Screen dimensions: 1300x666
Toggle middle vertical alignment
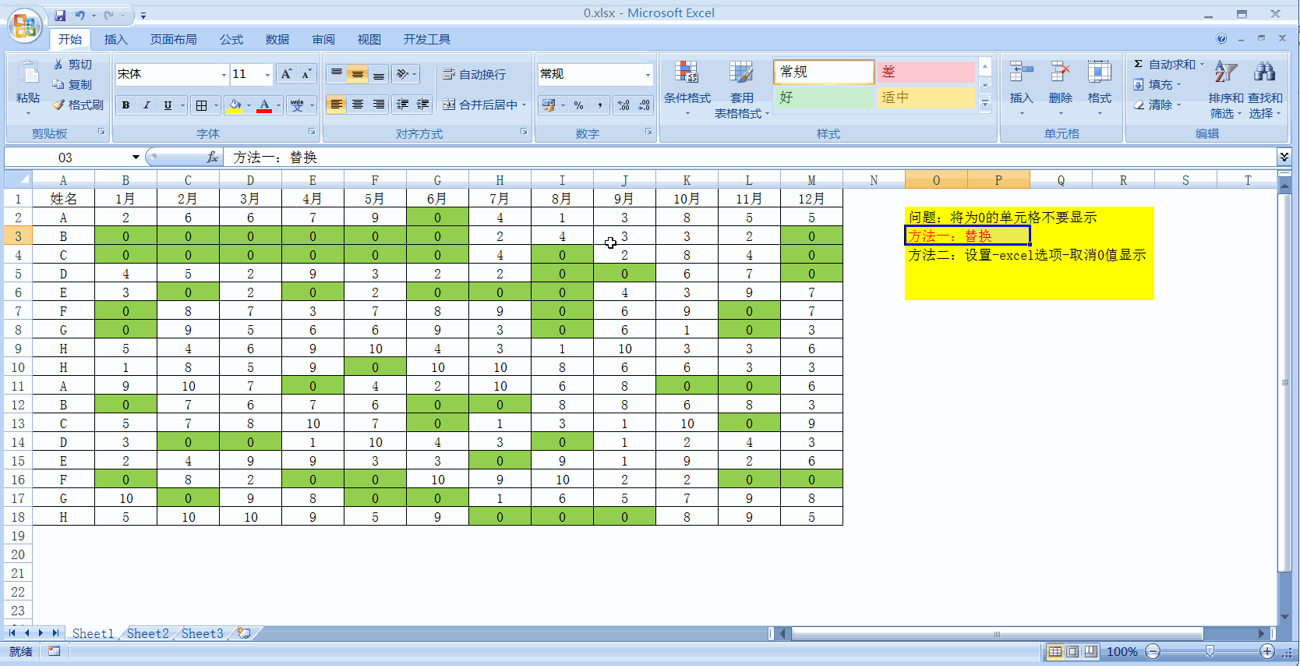pyautogui.click(x=357, y=74)
